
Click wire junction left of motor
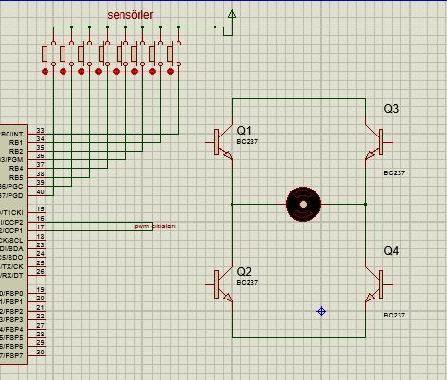point(232,205)
